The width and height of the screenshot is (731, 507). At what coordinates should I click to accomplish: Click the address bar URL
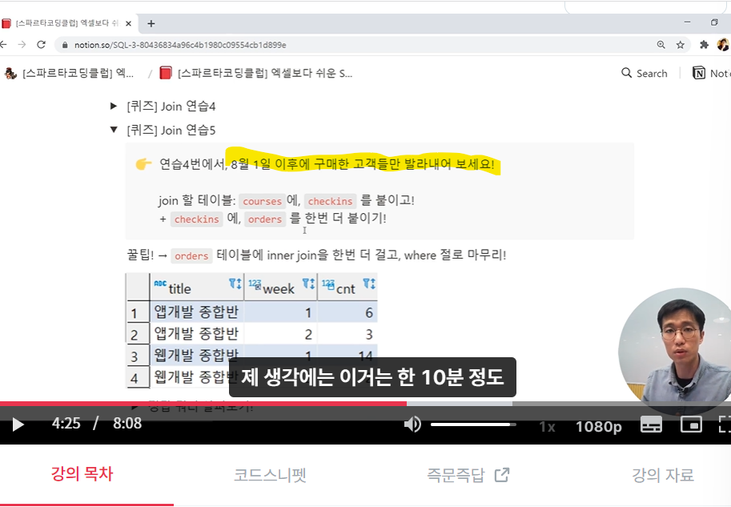pos(180,45)
